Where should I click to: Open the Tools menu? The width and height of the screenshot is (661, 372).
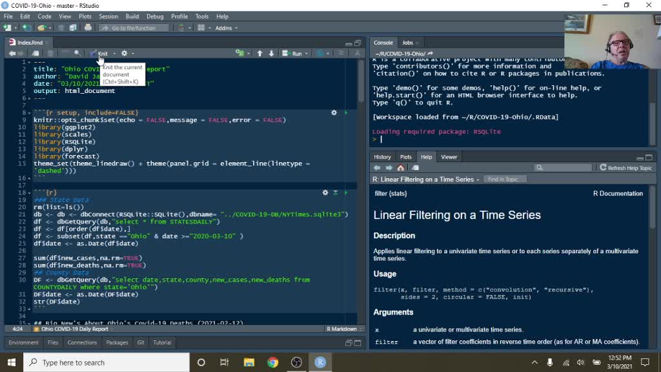tap(202, 16)
